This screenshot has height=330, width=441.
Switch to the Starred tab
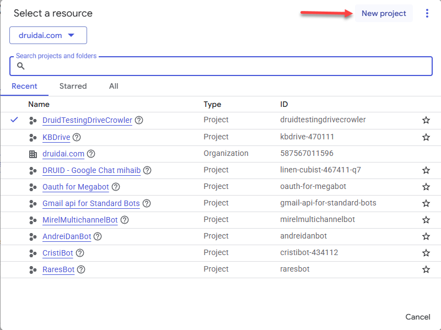[x=73, y=86]
